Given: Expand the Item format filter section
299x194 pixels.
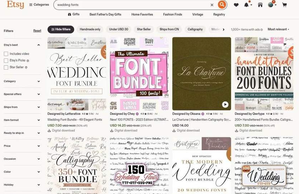Looking at the screenshot, I should (x=22, y=120).
